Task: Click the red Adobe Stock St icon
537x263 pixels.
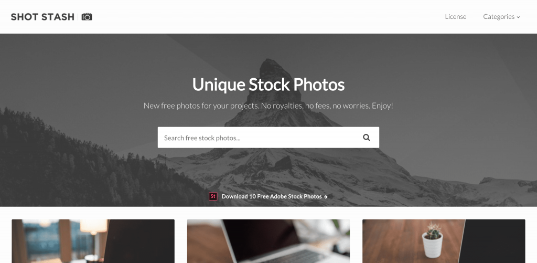Action: (213, 196)
